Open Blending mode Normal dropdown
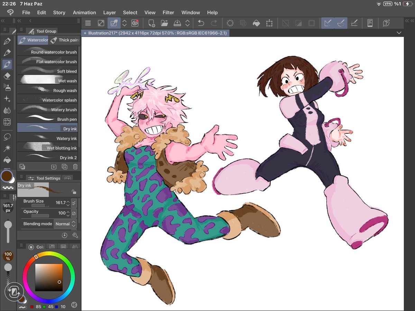The image size is (415, 311). [x=65, y=224]
